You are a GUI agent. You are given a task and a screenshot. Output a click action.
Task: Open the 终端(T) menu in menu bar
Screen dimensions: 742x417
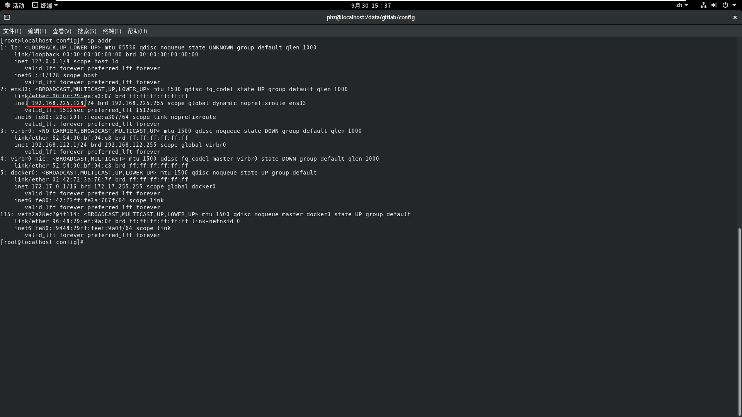click(x=112, y=31)
